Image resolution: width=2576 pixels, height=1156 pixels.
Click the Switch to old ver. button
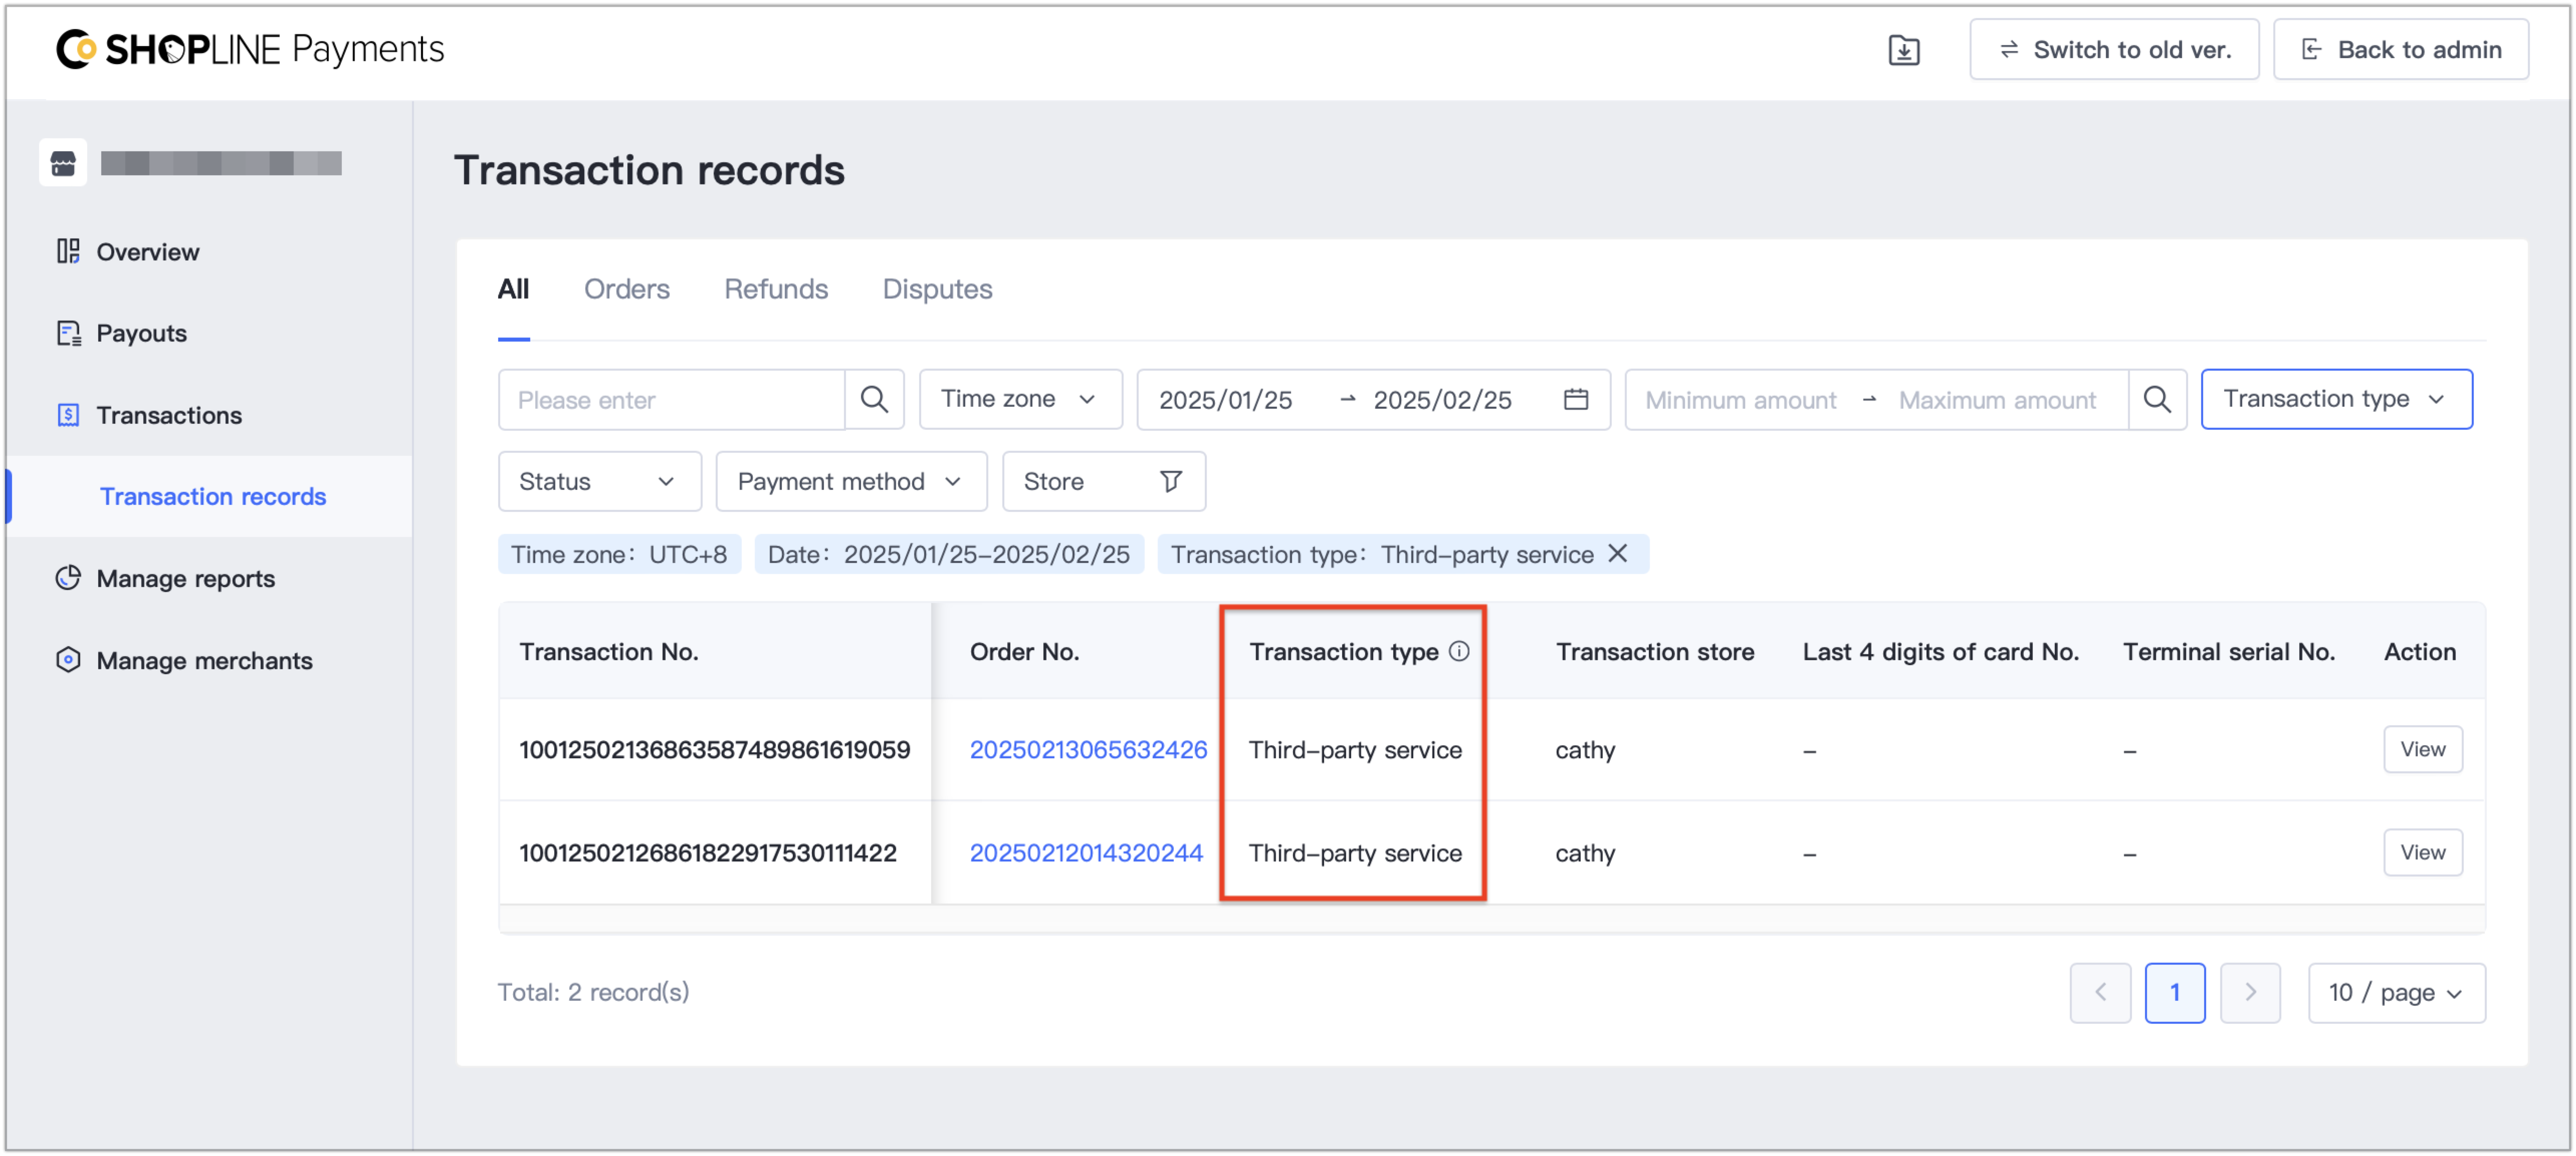point(2114,50)
